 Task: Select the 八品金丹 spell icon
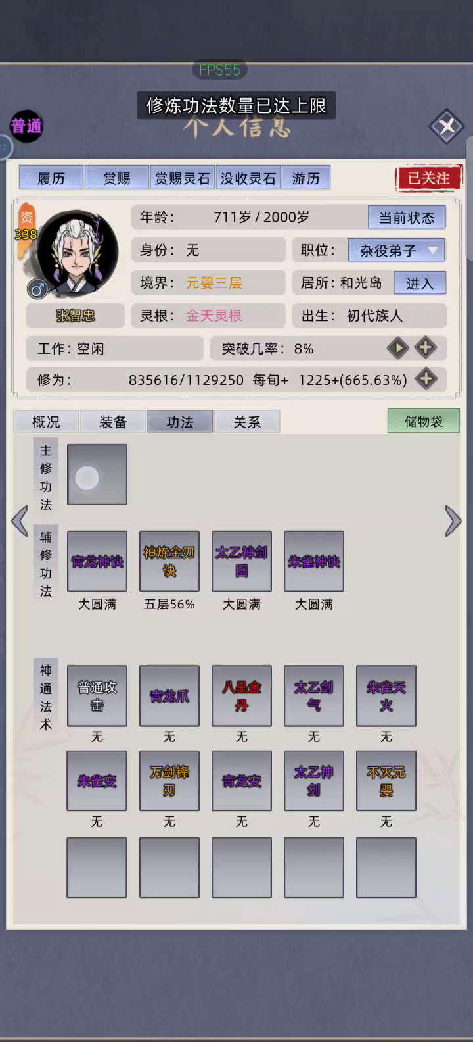(x=242, y=695)
